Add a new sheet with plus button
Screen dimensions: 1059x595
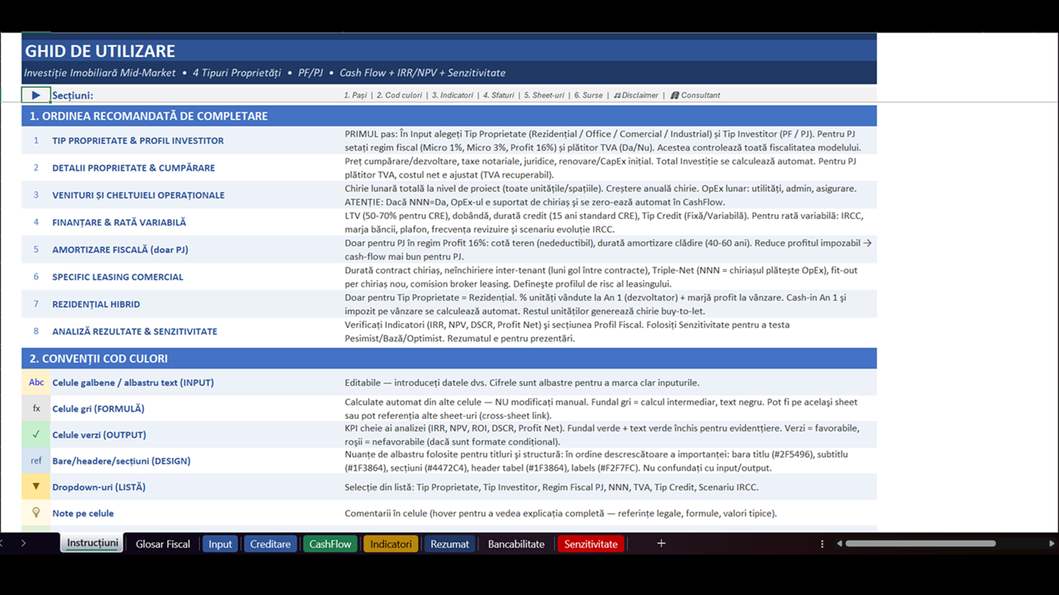tap(661, 544)
